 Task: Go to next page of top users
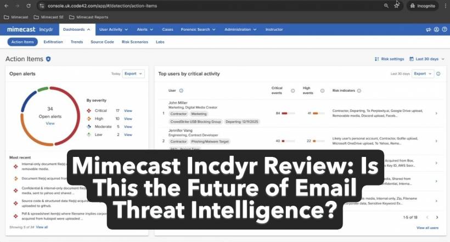click(x=436, y=217)
